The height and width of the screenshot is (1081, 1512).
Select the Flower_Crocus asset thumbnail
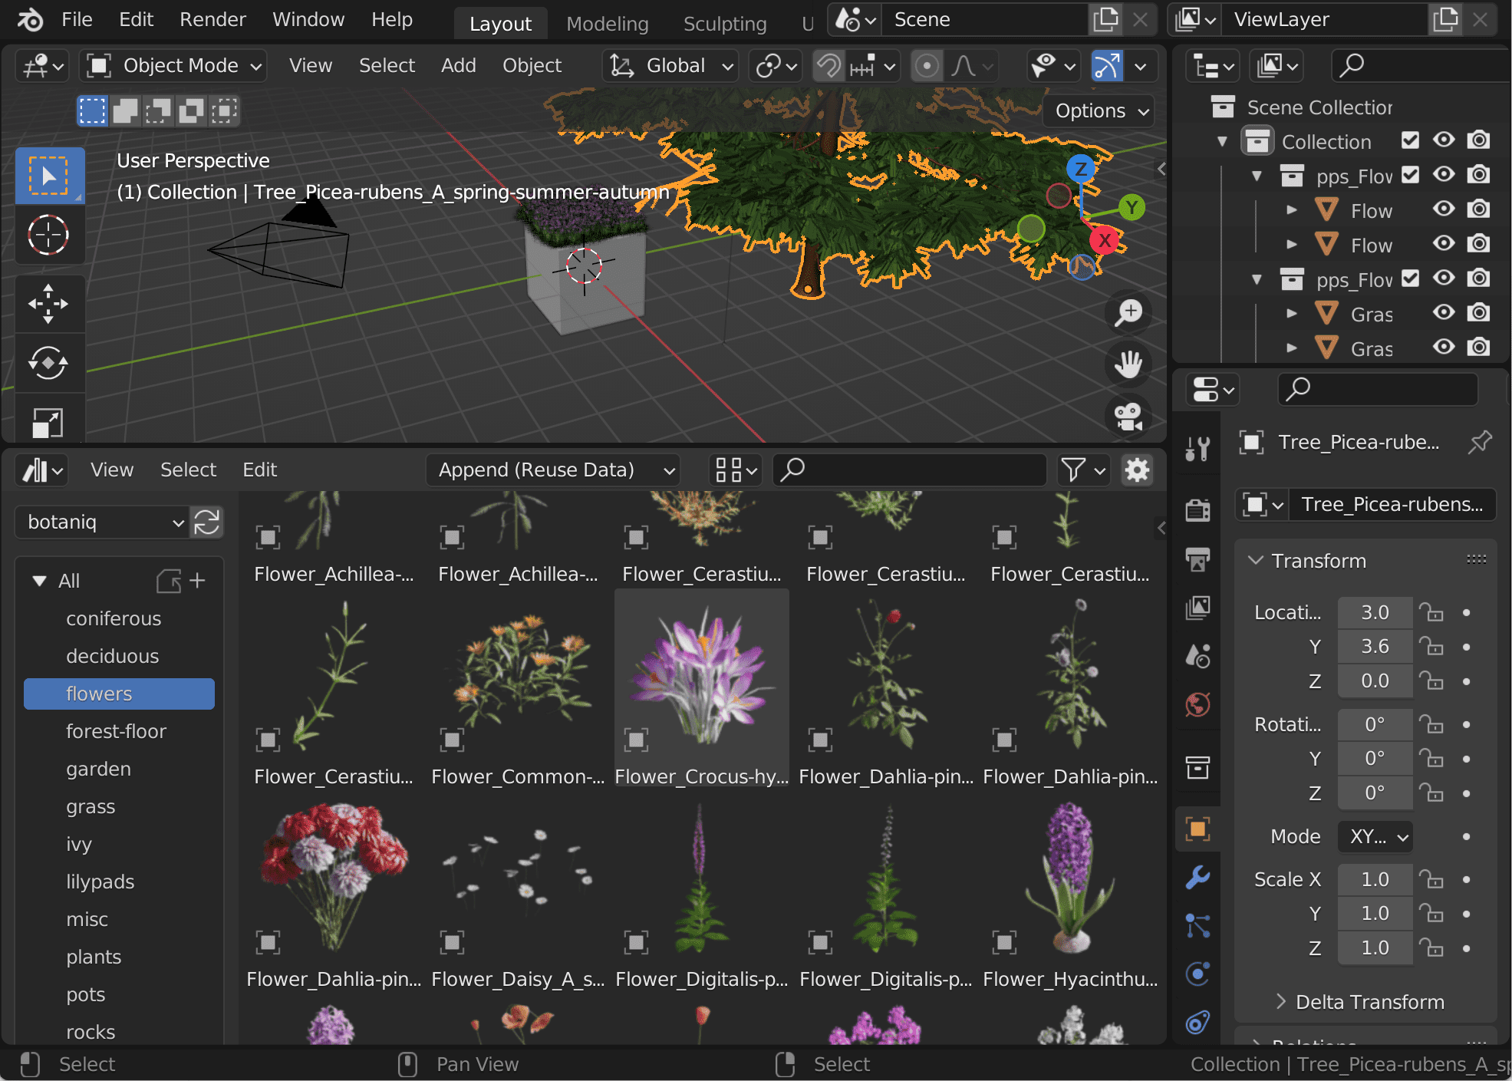(700, 675)
